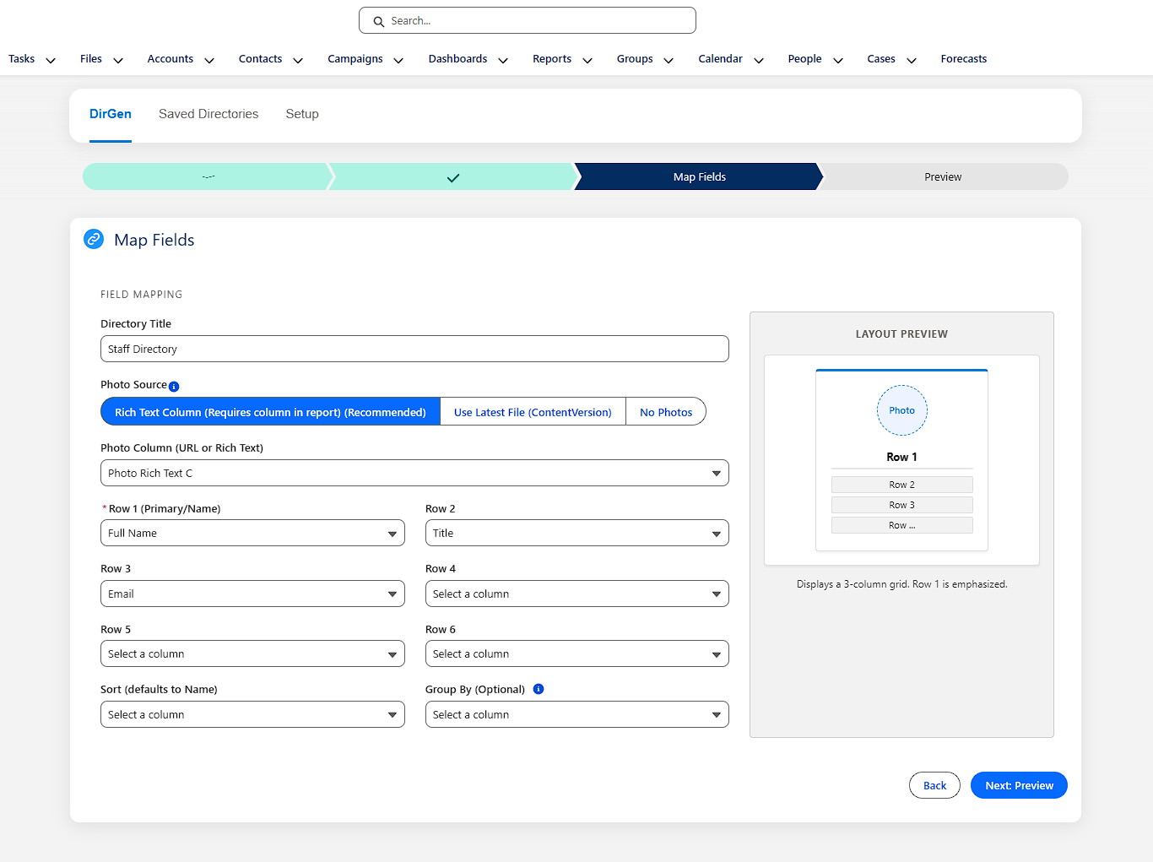This screenshot has width=1153, height=862.
Task: Click the Preview step in the progress bar
Action: pos(943,176)
